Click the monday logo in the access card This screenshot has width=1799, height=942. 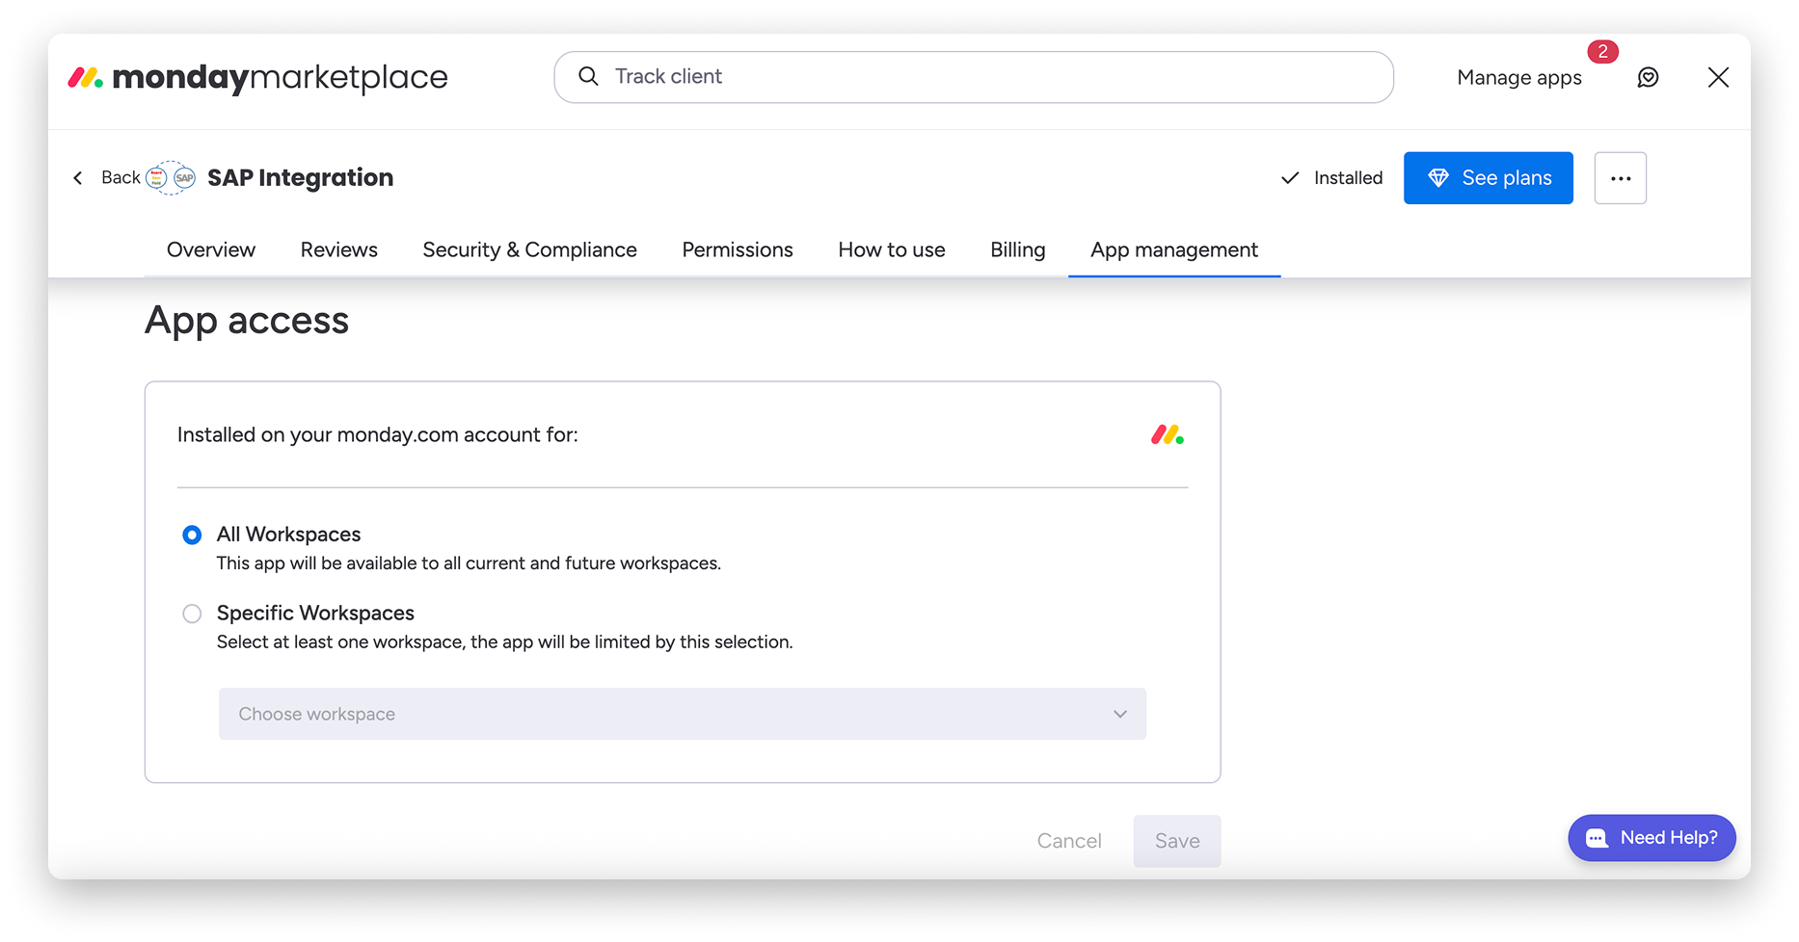1168,435
